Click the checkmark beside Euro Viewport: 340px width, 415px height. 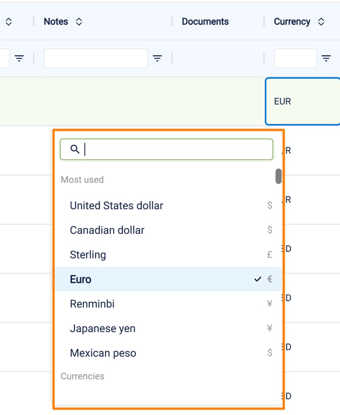pyautogui.click(x=258, y=279)
